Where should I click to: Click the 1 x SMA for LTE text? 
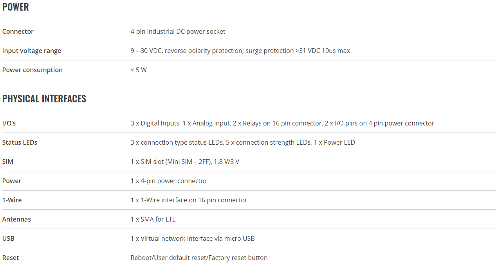(153, 219)
